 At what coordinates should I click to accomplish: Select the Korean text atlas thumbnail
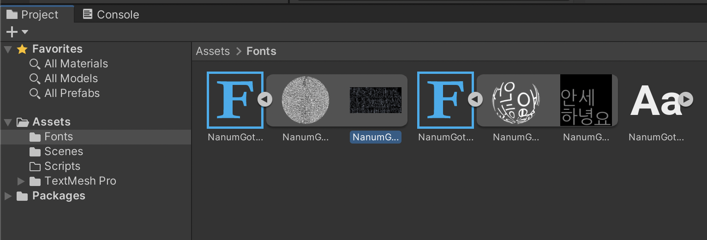coord(586,100)
